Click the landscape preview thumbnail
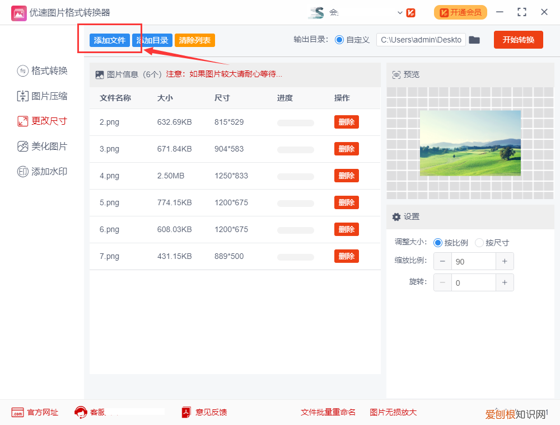The height and width of the screenshot is (425, 560). click(470, 143)
